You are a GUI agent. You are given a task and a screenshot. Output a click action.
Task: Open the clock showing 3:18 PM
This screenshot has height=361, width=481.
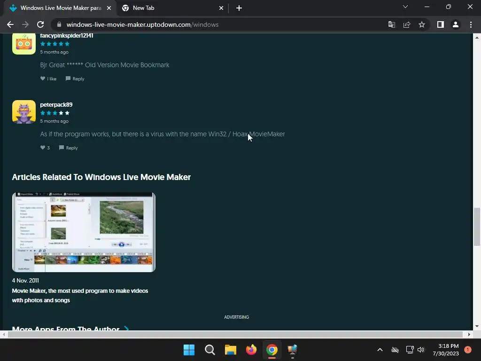click(446, 350)
